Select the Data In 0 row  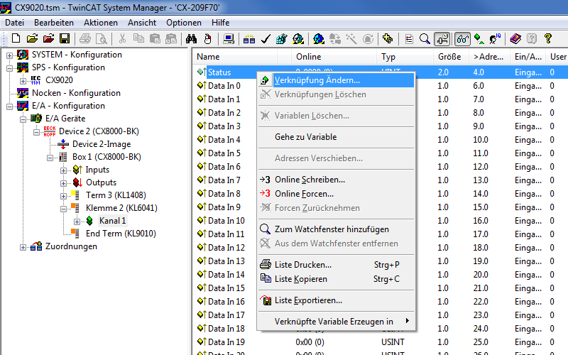pos(224,86)
